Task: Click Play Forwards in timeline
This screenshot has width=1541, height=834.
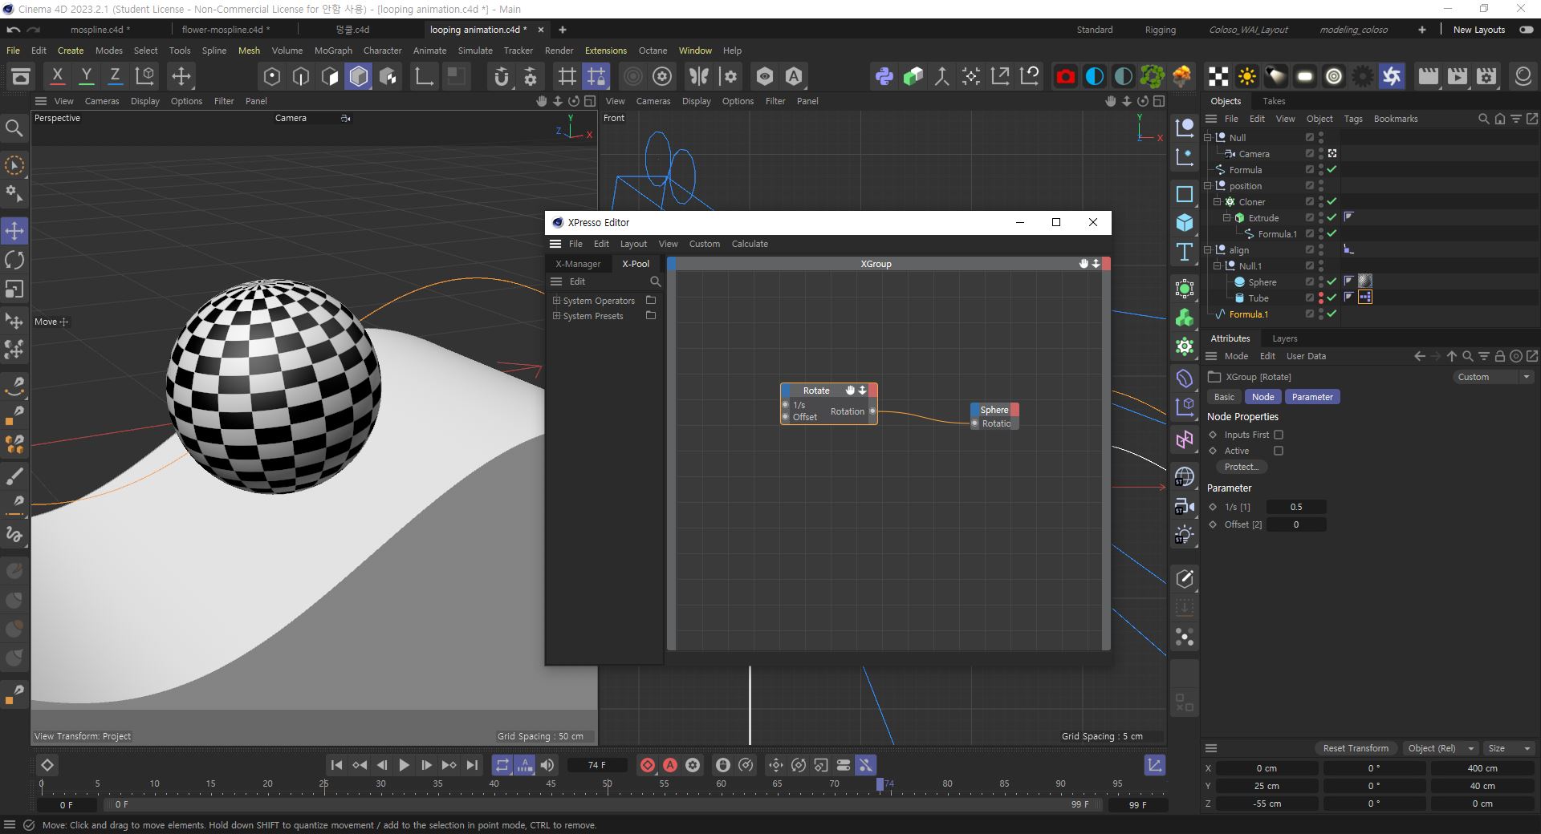Action: [405, 765]
